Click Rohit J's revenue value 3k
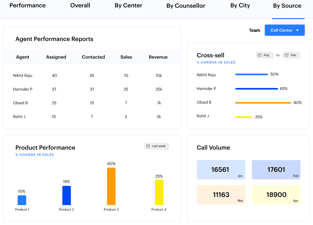313x225 pixels. click(159, 117)
